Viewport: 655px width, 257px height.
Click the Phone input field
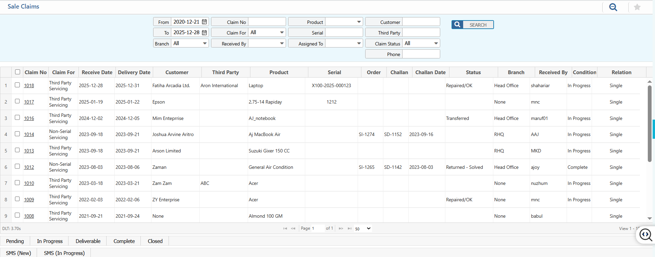pos(421,54)
